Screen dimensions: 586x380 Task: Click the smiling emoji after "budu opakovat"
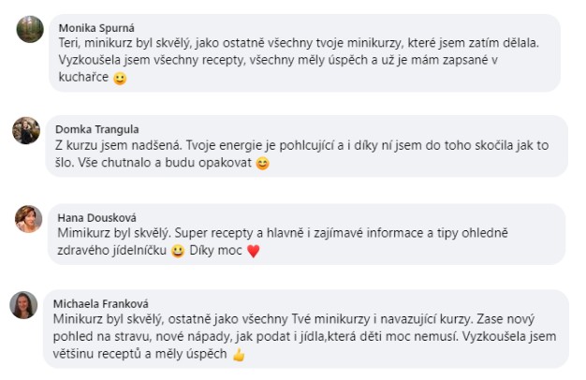coord(262,164)
